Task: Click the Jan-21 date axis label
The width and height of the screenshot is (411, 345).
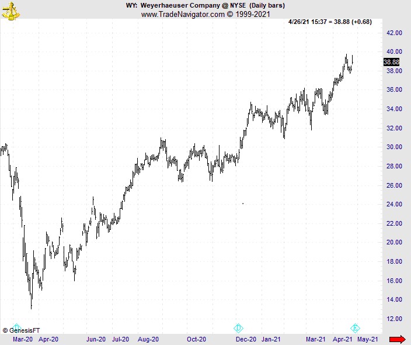Action: 271,339
